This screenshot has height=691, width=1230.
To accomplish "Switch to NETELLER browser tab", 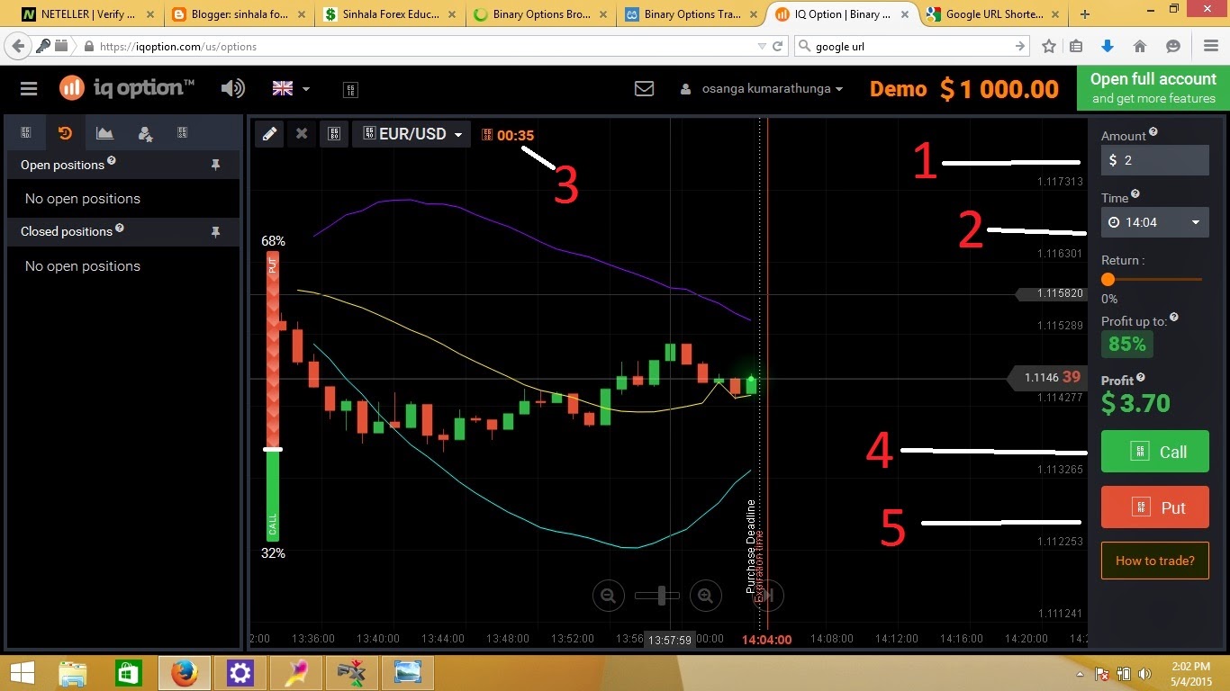I will click(x=86, y=14).
